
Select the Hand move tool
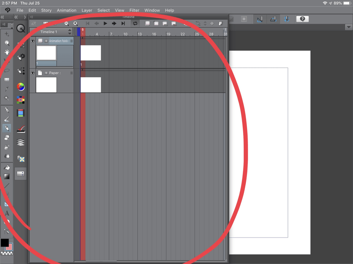pos(7,52)
